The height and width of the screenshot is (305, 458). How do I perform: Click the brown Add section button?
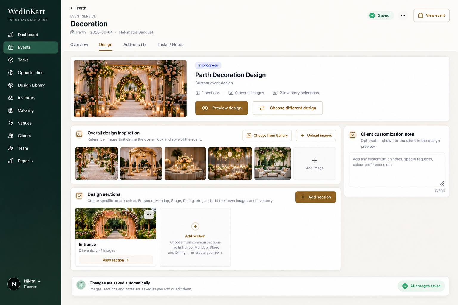point(316,197)
